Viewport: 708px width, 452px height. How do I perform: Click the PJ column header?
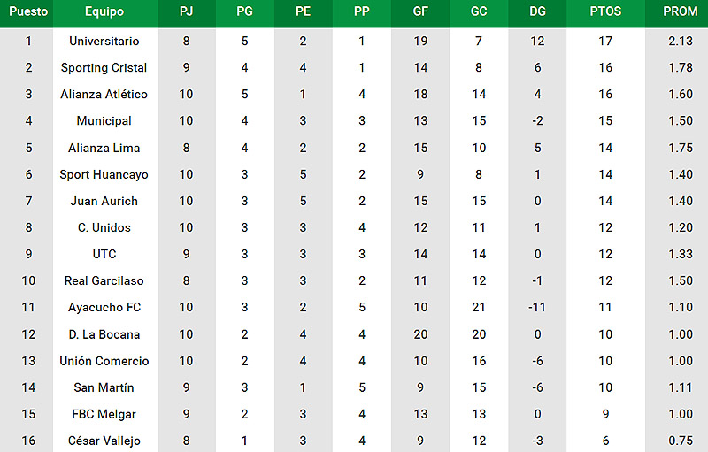[x=186, y=11]
